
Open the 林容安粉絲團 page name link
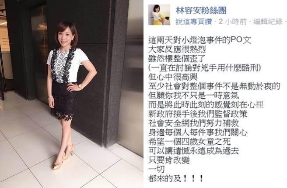point(201,10)
